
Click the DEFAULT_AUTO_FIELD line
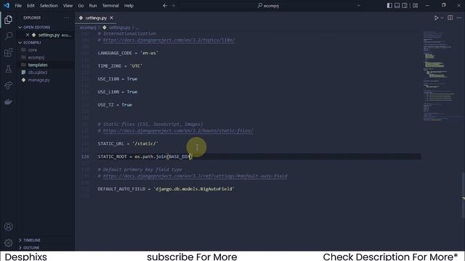166,188
